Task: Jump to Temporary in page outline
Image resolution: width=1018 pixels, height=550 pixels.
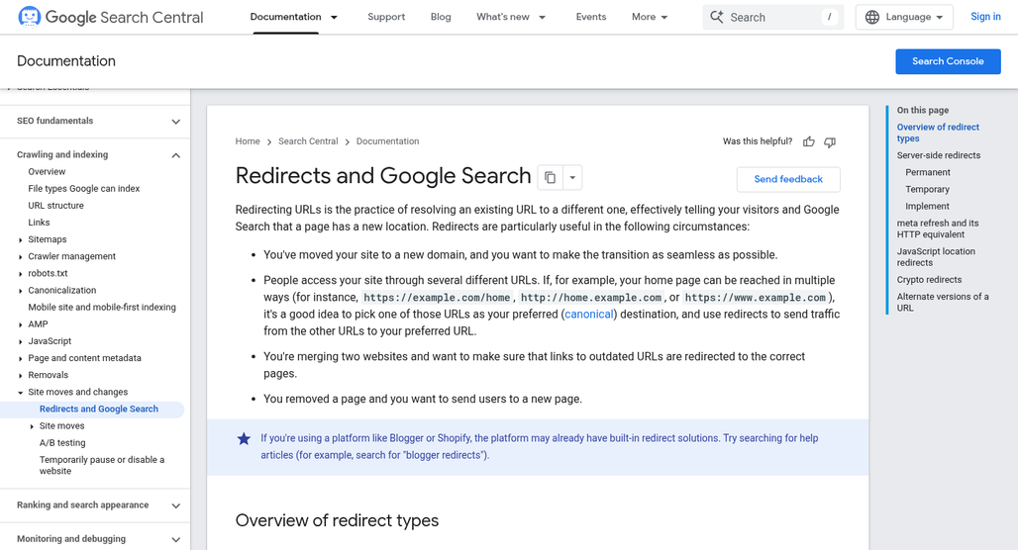Action: click(927, 189)
